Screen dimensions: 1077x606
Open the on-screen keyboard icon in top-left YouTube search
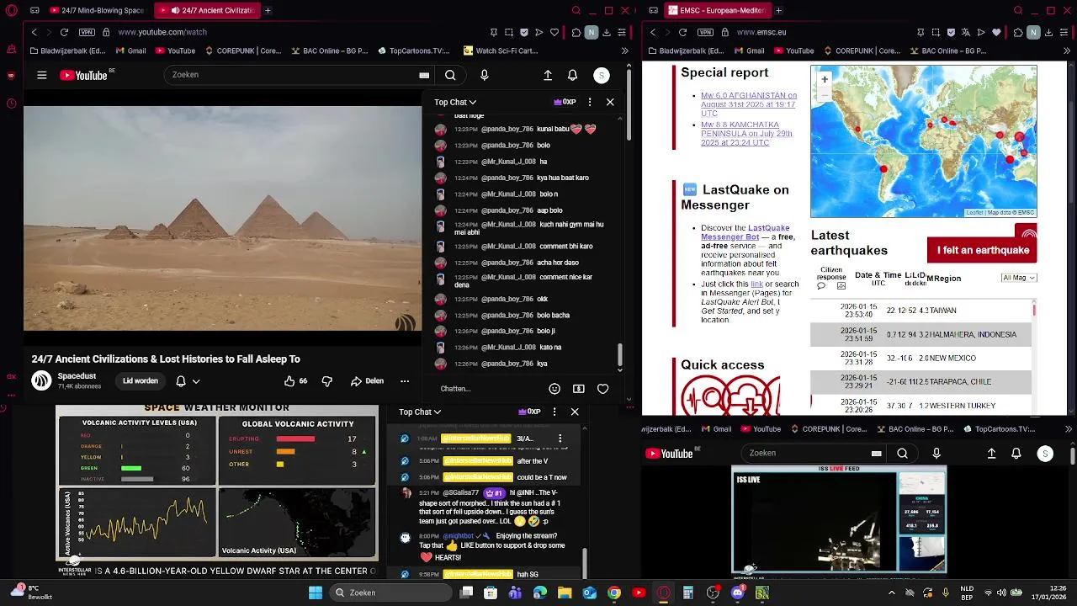[x=424, y=75]
